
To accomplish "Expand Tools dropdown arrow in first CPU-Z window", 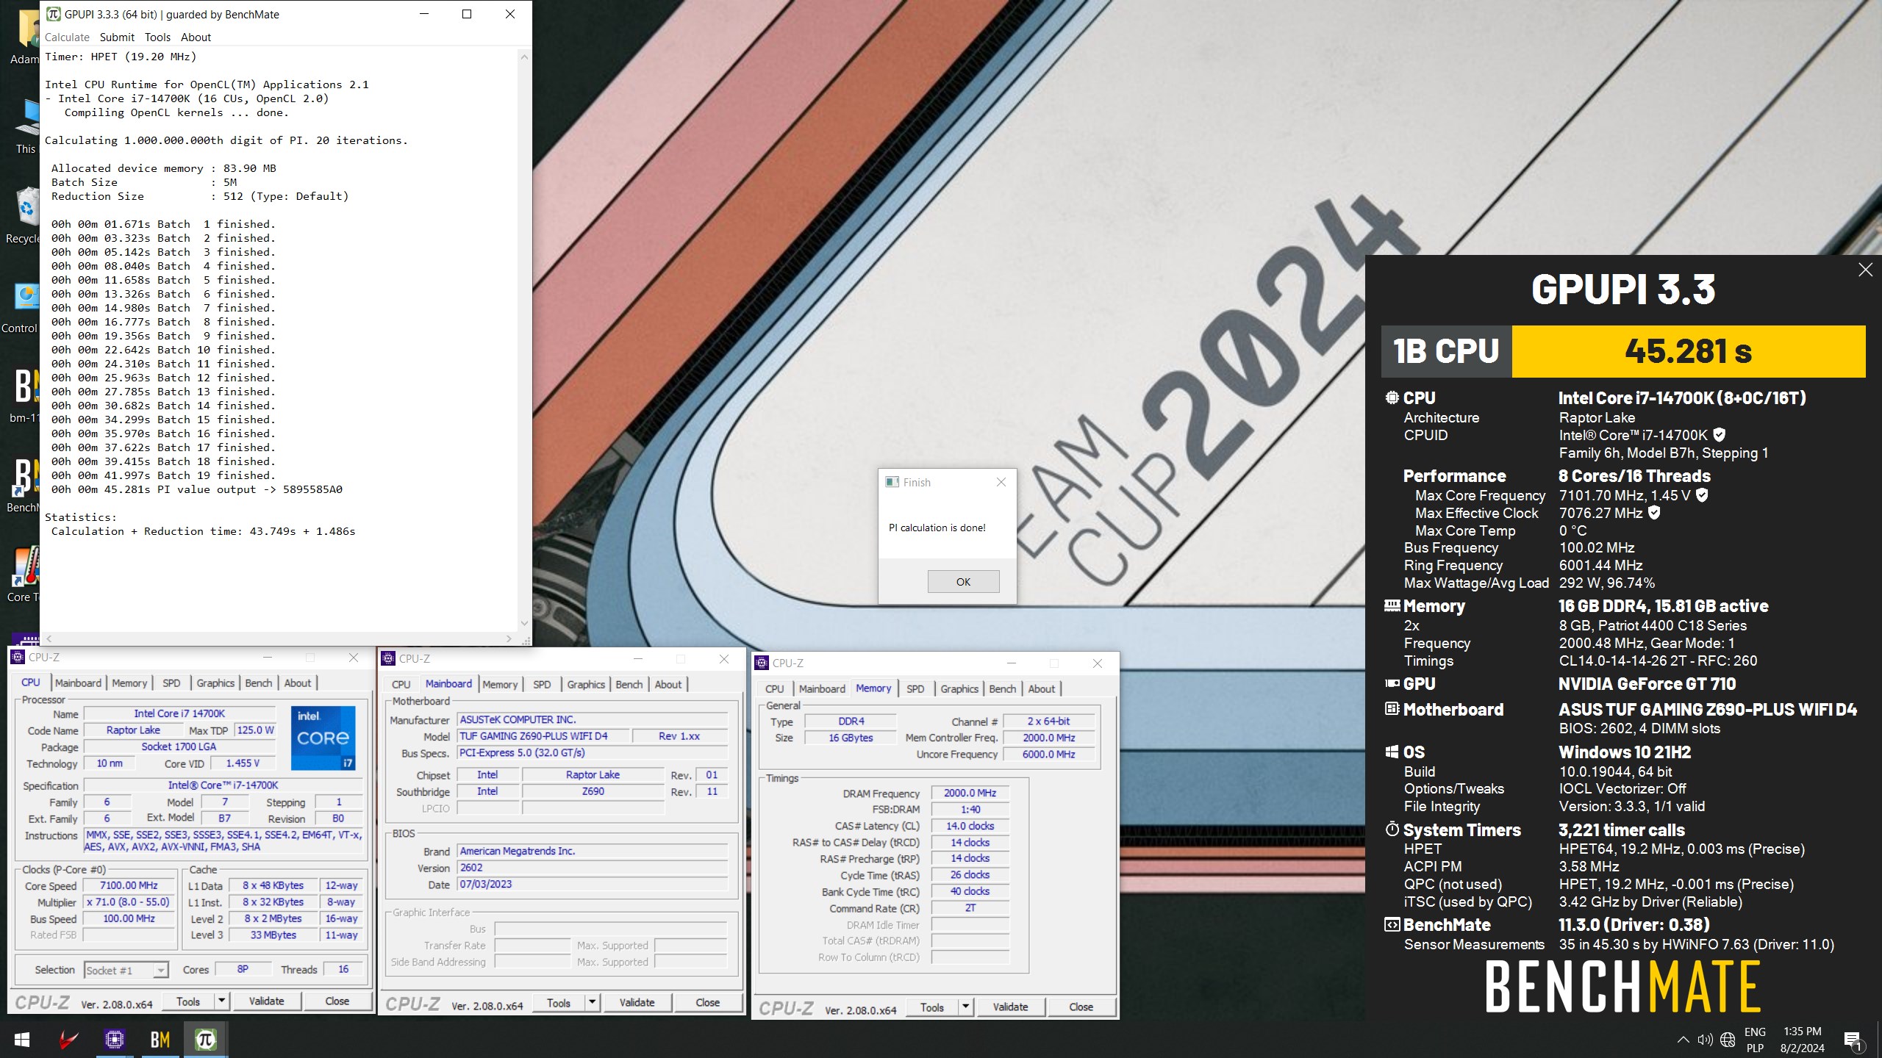I will (222, 1001).
